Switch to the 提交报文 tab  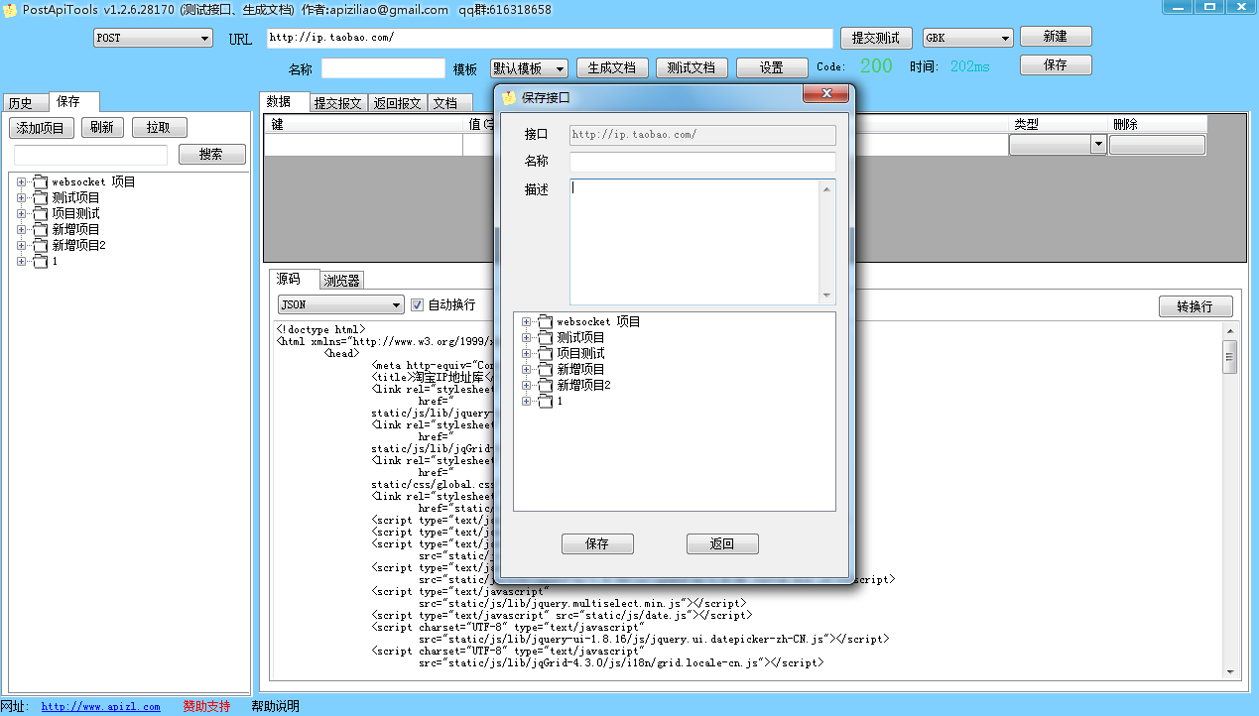coord(338,103)
